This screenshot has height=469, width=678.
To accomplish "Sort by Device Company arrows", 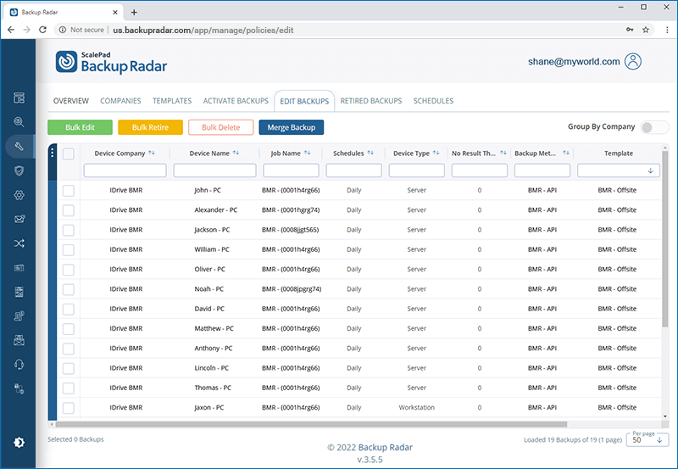I will pos(152,153).
